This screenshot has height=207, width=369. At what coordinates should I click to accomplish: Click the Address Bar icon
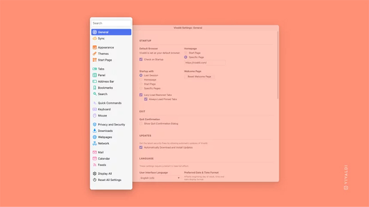[95, 81]
